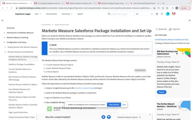This screenshot has height=120, width=192.
Task: Click the Bookmark button
Action: click(161, 29)
